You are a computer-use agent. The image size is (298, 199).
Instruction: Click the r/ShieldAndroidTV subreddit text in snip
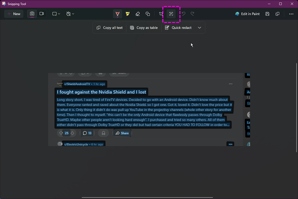[77, 84]
